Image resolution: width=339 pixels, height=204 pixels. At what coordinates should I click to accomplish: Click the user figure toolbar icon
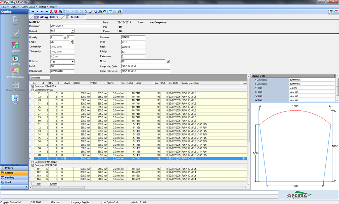[x=105, y=12]
